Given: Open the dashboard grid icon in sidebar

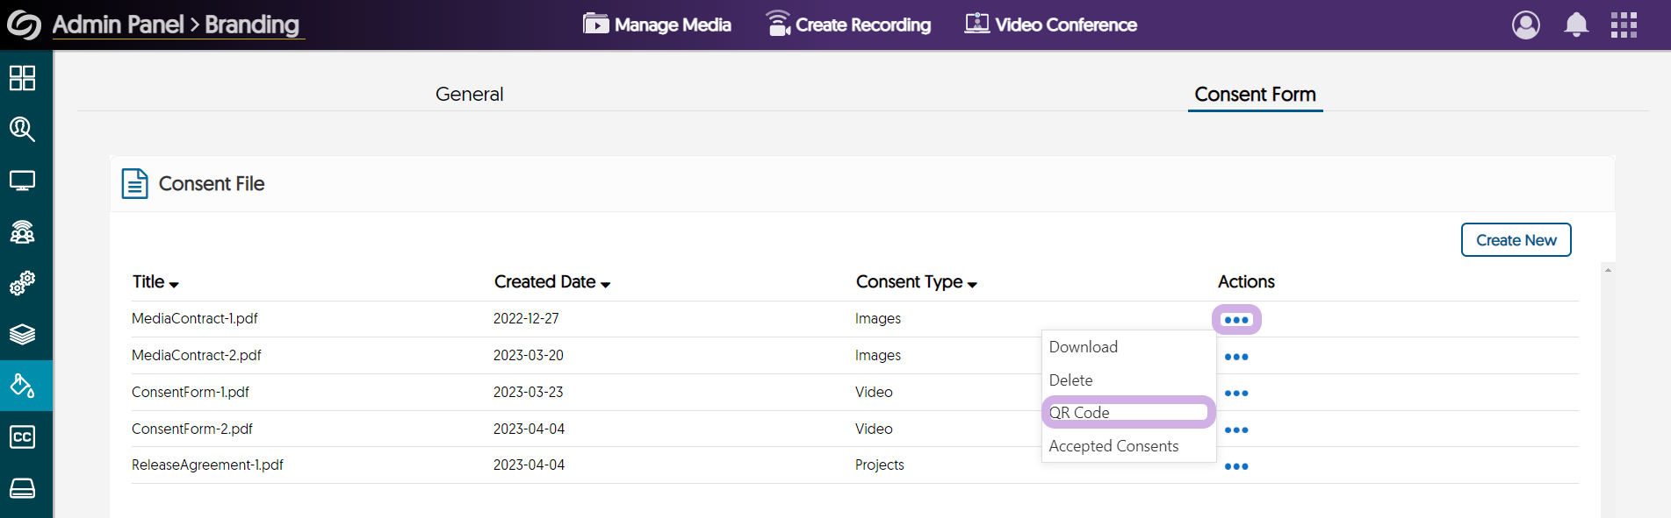Looking at the screenshot, I should [x=22, y=78].
